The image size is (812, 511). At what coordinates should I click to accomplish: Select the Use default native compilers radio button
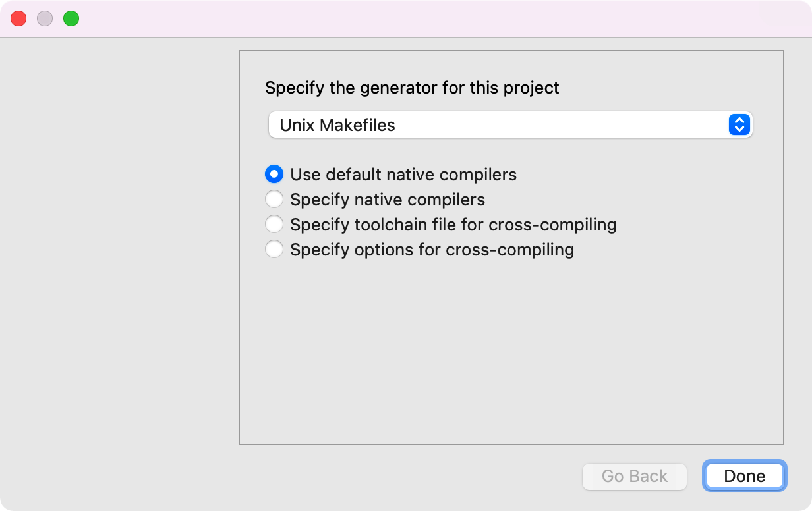pyautogui.click(x=274, y=175)
